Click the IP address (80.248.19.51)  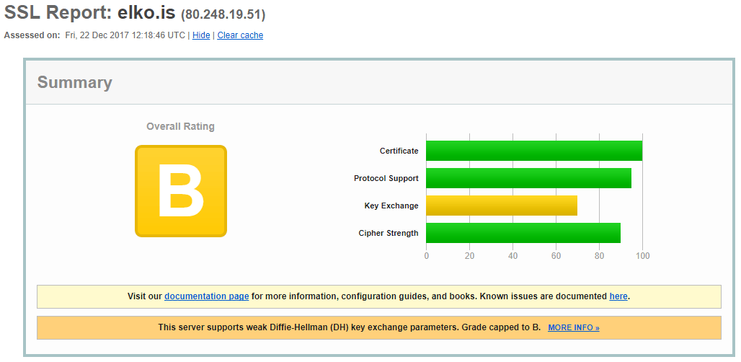[x=223, y=14]
